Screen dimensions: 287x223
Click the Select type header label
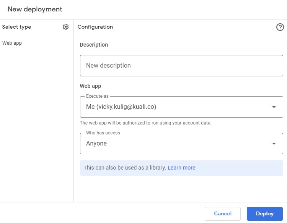[x=17, y=27]
